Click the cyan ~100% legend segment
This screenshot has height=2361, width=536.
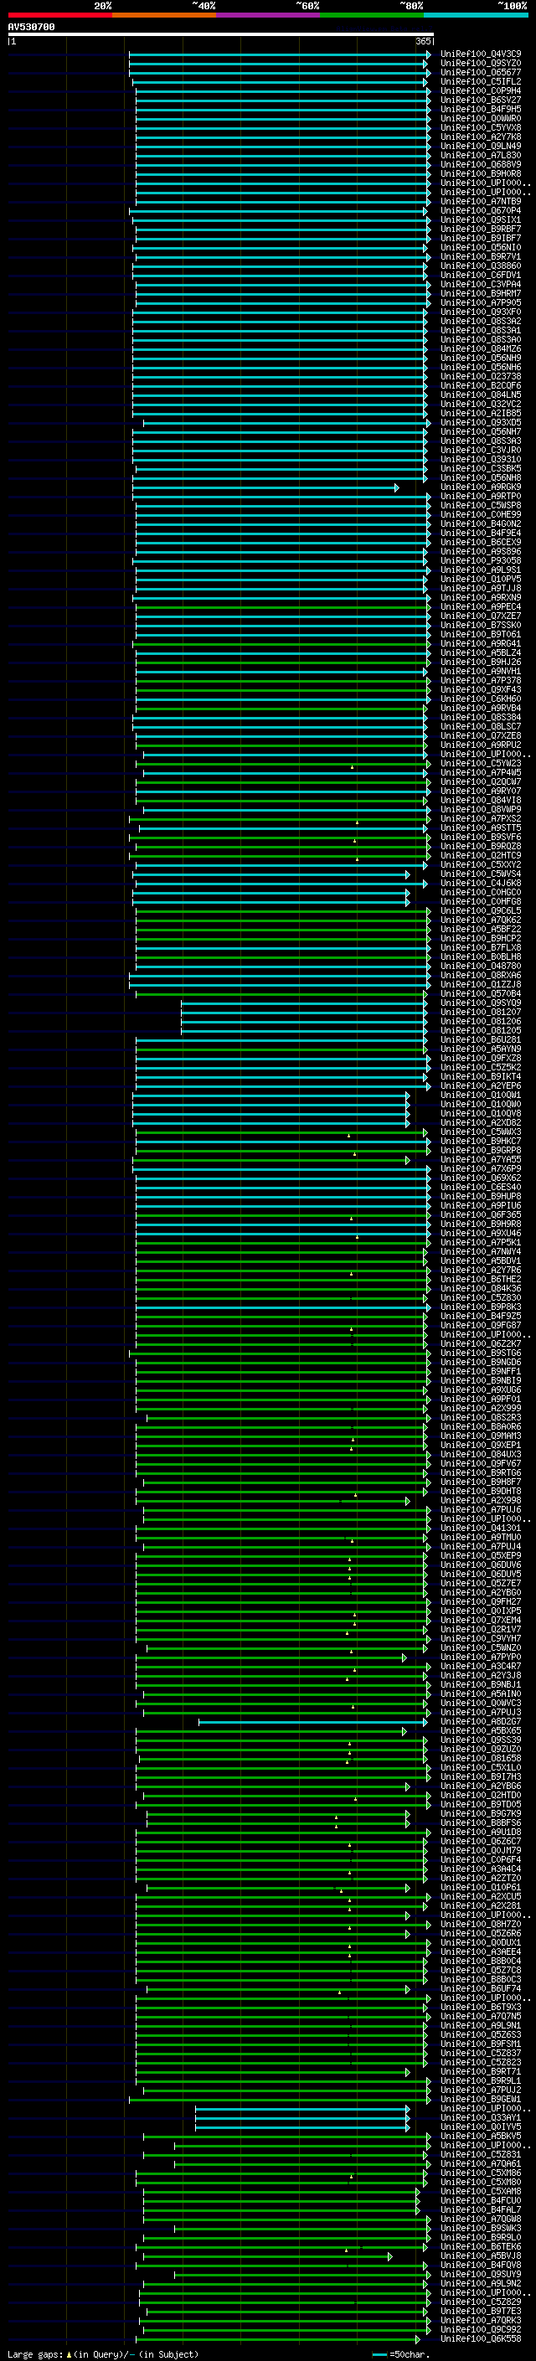476,15
